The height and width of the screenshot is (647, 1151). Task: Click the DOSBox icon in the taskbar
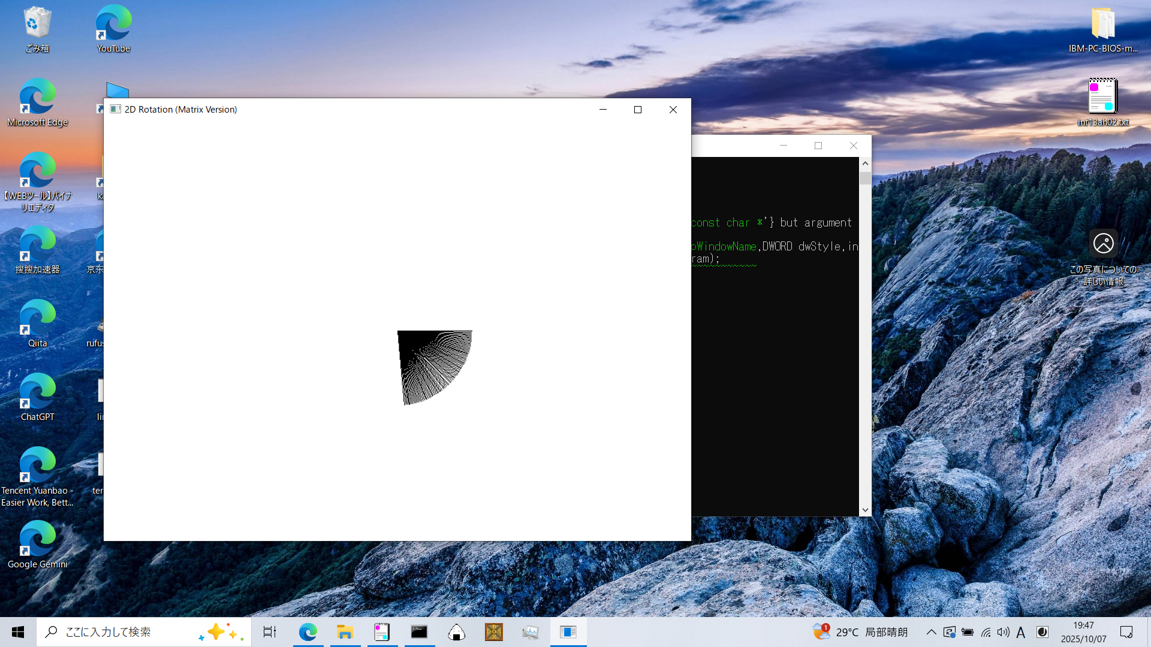[x=493, y=632]
